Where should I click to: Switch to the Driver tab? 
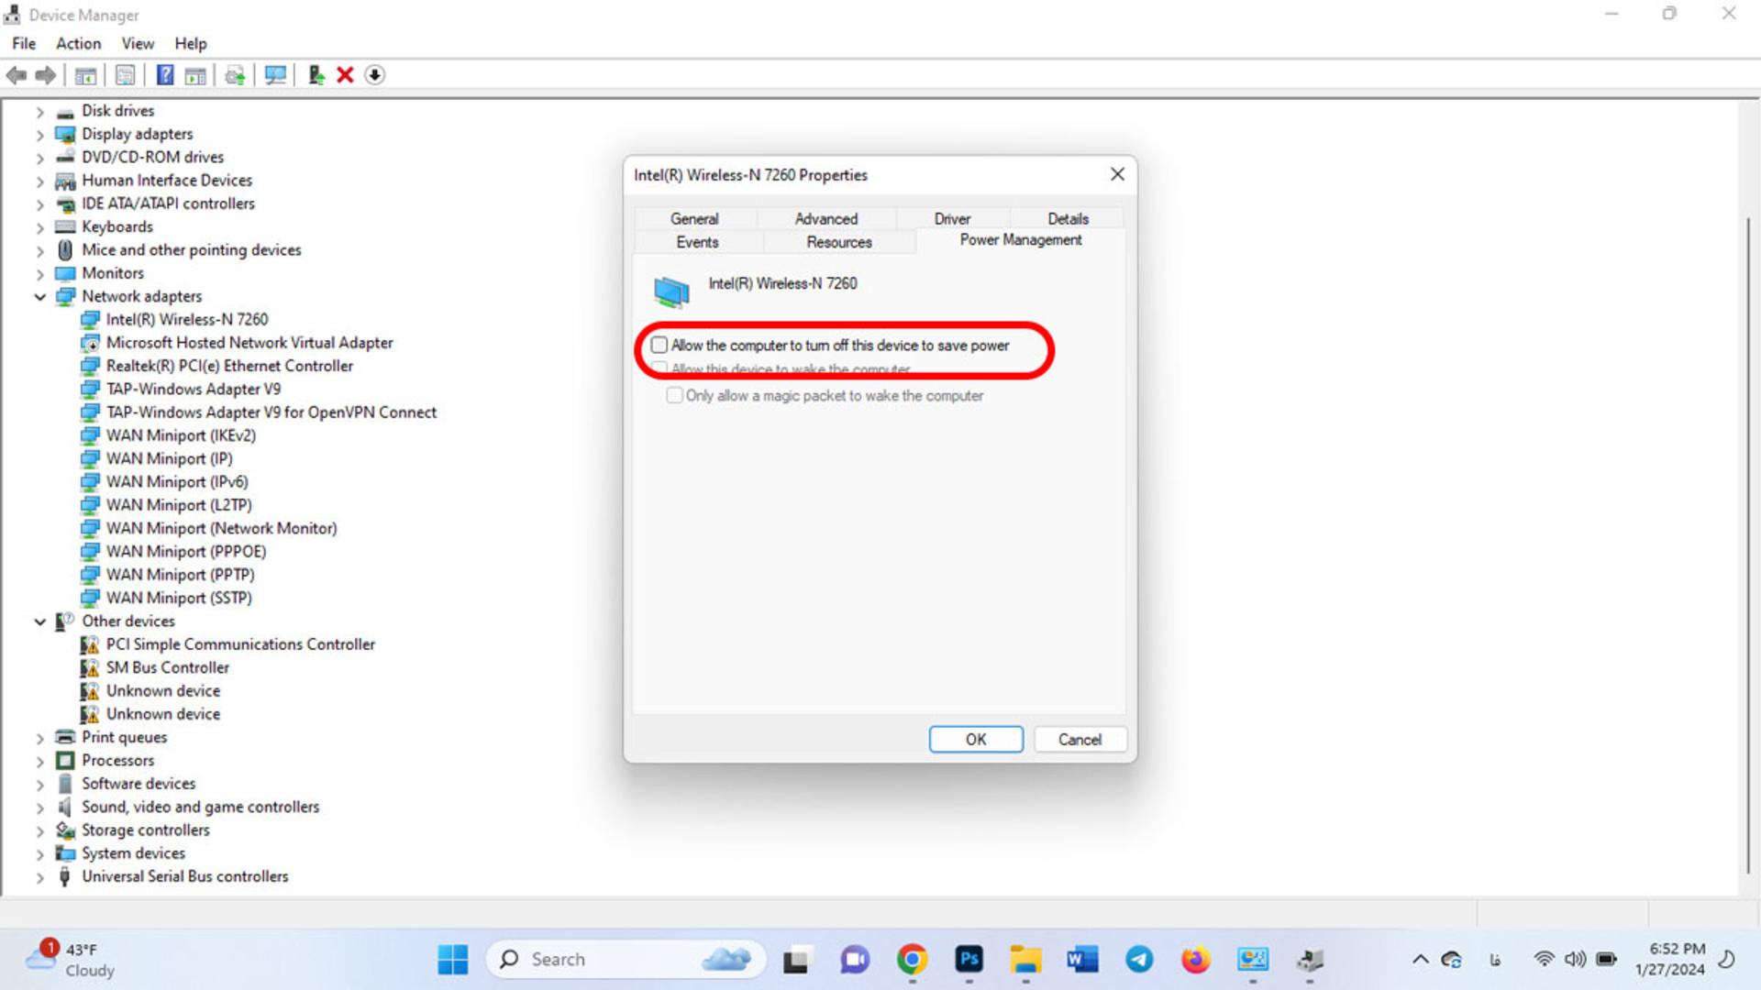(x=952, y=218)
